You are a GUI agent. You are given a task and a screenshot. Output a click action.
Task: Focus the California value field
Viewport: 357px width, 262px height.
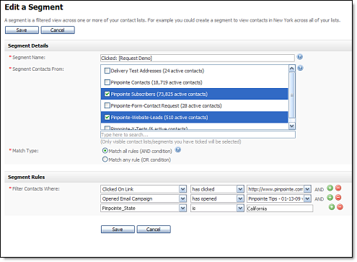(280, 209)
